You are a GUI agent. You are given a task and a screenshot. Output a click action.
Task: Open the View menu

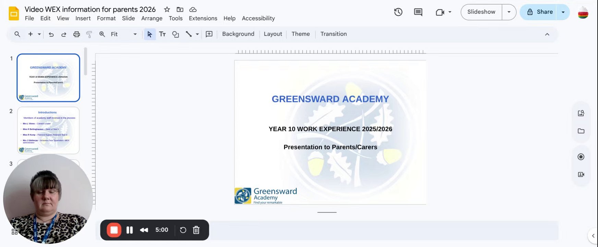pos(63,19)
